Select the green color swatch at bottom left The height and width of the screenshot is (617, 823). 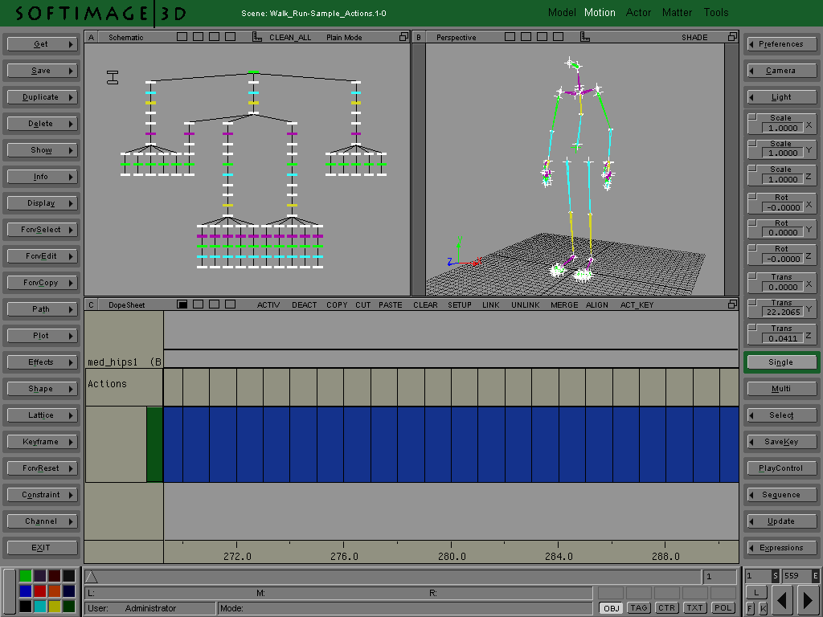click(x=25, y=575)
